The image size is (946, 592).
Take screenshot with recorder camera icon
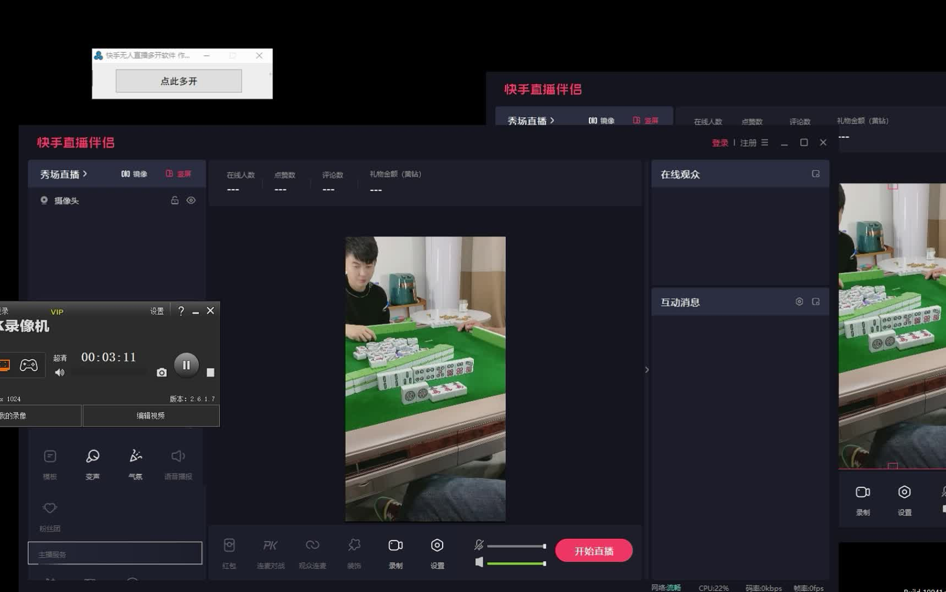(x=162, y=373)
